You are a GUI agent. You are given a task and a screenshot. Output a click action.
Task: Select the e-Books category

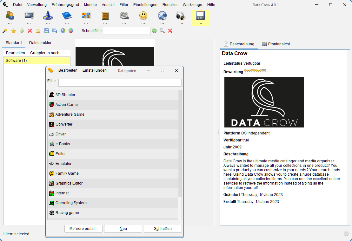113,144
